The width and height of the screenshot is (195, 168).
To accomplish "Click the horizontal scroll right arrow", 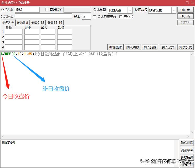I will click(188, 136).
